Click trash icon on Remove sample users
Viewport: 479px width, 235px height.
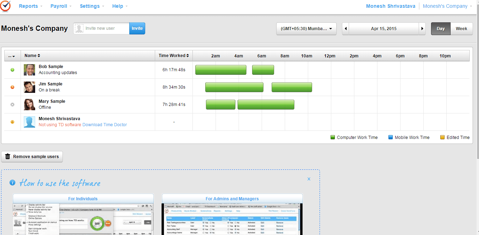coord(8,157)
